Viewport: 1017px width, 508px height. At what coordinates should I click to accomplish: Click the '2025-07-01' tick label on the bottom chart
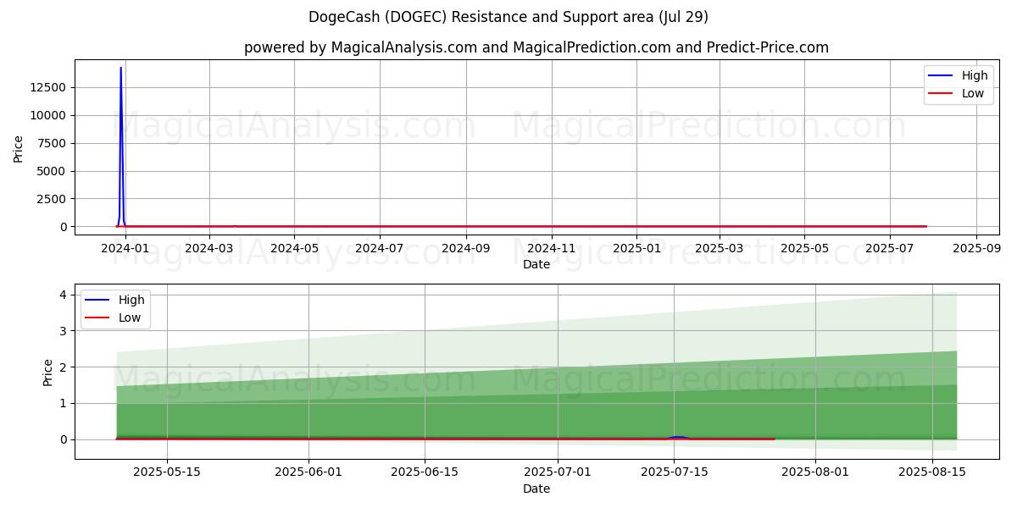pyautogui.click(x=558, y=473)
